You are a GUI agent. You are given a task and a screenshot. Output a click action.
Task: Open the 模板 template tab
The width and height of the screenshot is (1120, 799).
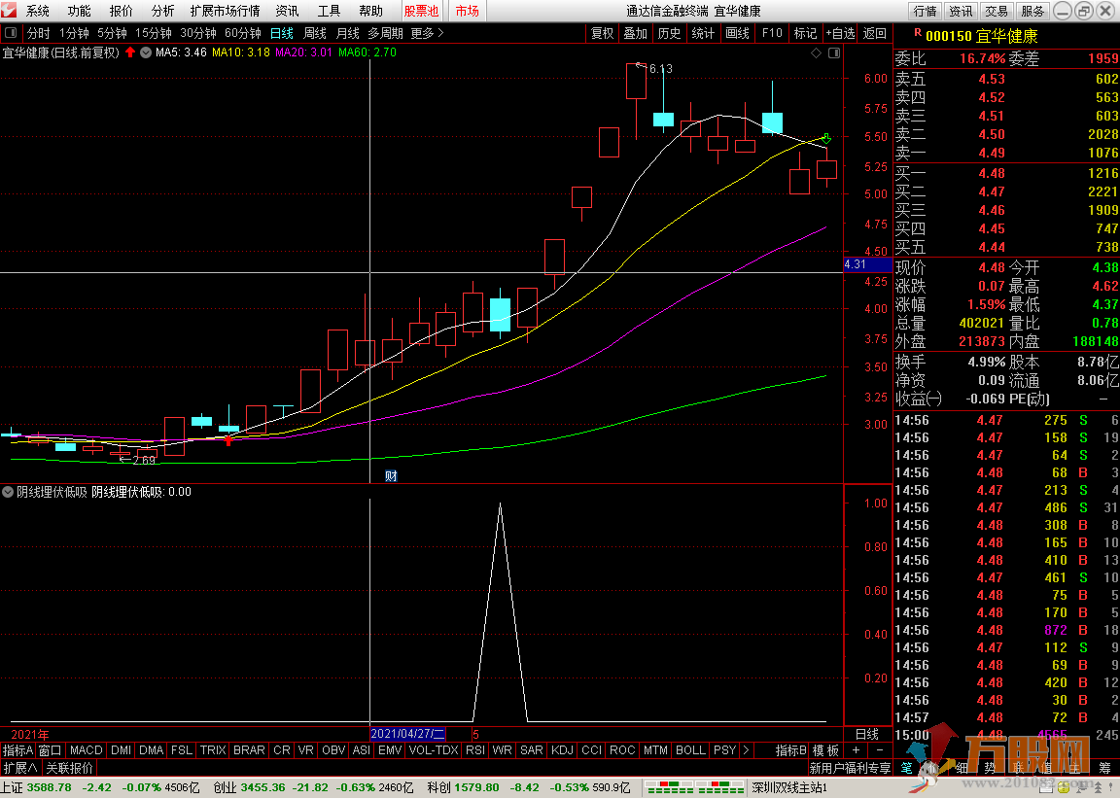tap(825, 750)
